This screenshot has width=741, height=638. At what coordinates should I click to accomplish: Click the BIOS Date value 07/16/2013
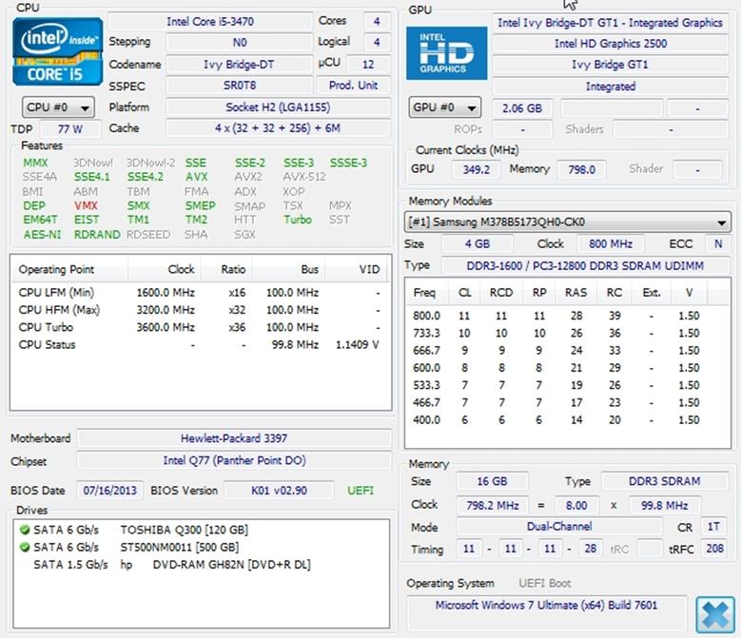[x=109, y=491]
